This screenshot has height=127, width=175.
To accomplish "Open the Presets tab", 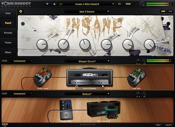I will [x=8, y=33].
